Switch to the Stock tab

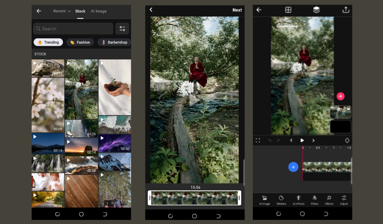[80, 11]
